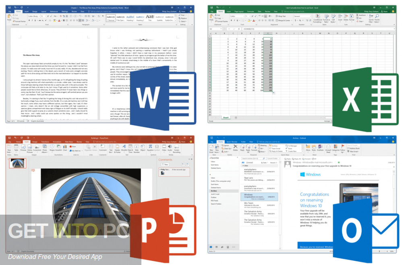
Task: Click the Paste icon in Word
Action: click(9, 17)
